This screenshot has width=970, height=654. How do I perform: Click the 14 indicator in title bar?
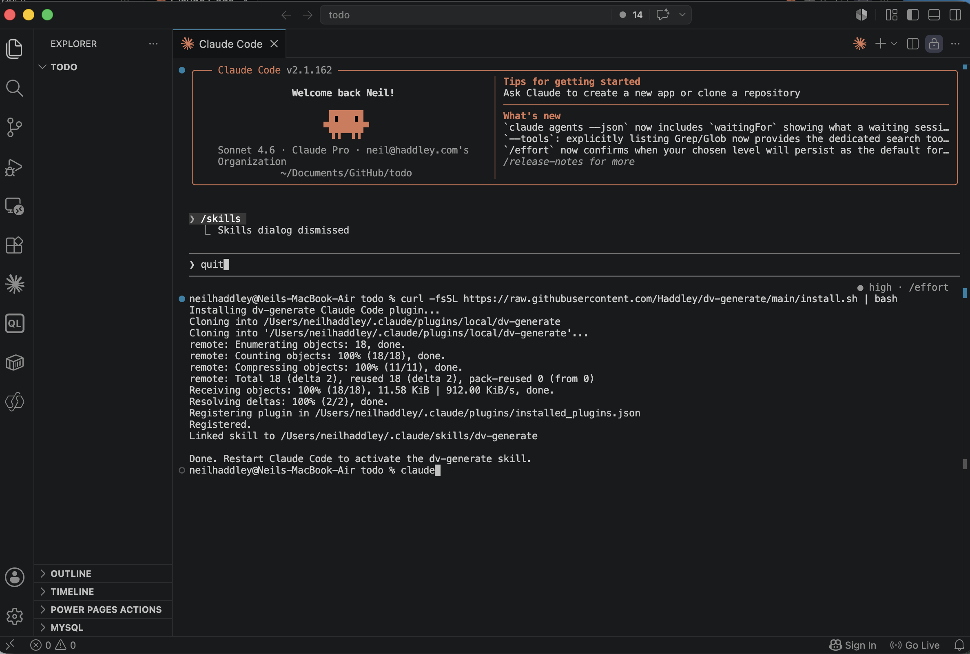tap(632, 15)
